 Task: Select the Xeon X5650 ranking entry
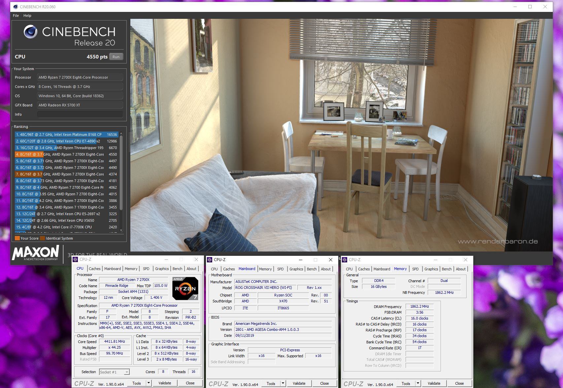tap(66, 220)
